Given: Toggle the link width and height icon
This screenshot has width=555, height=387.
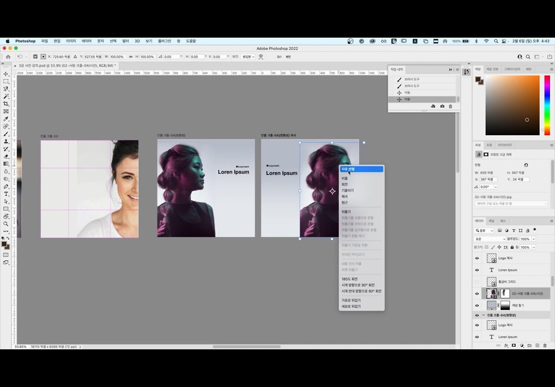Looking at the screenshot, I should click(x=131, y=57).
